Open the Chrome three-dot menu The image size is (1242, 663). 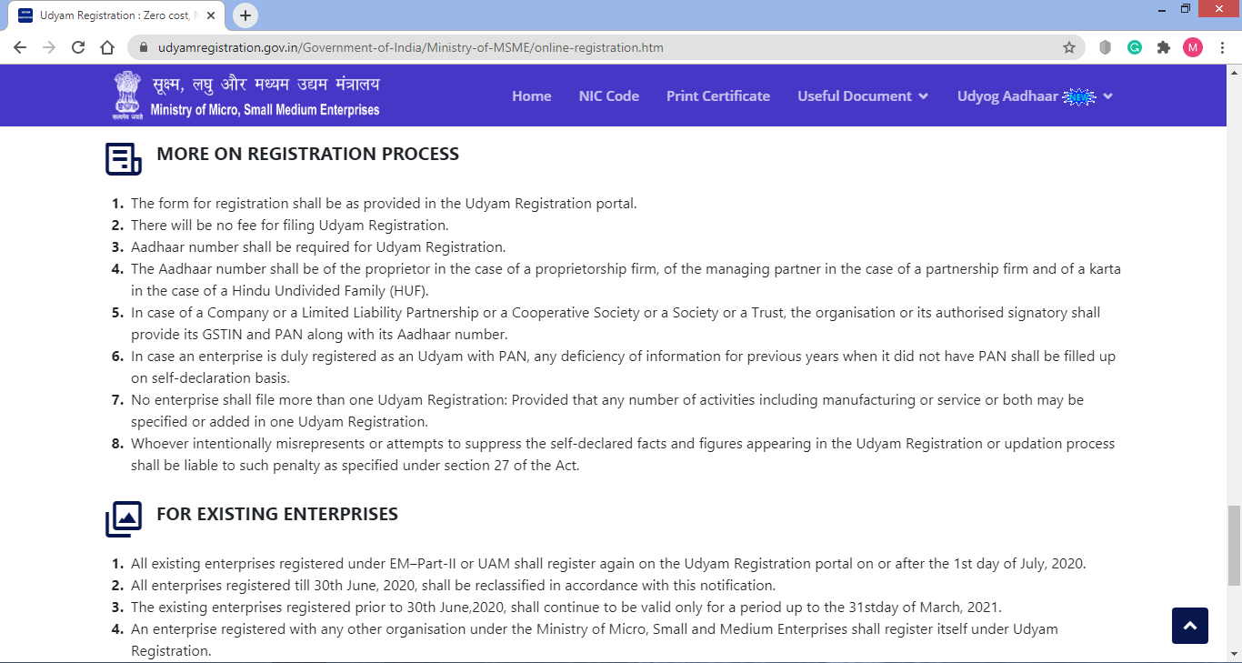tap(1223, 46)
